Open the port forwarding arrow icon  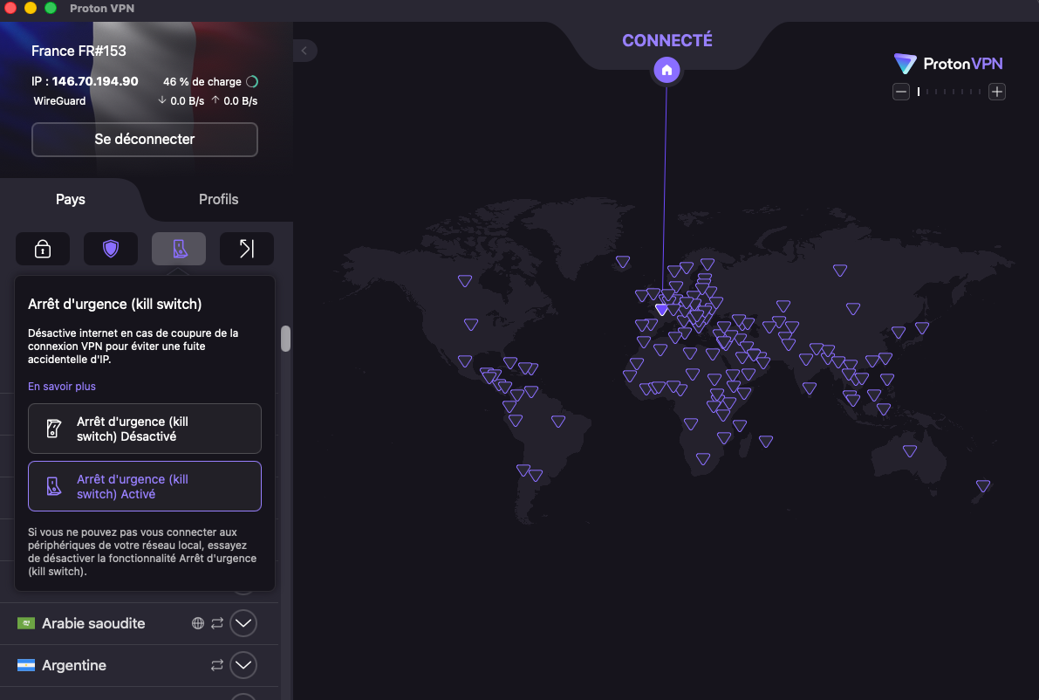click(x=247, y=249)
